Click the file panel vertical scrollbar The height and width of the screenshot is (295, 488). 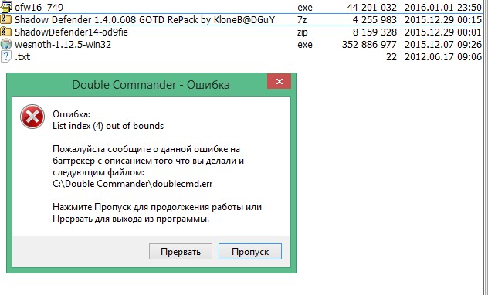(x=485, y=147)
